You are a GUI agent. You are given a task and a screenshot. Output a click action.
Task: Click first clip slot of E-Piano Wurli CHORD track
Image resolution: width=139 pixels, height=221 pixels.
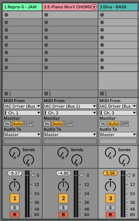70,15
